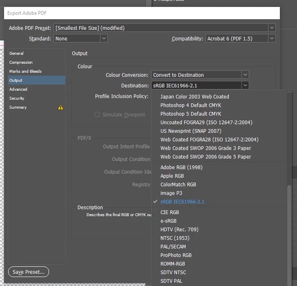This screenshot has width=297, height=286.
Task: Click the Export Adobe PDF title bar
Action: click(142, 13)
